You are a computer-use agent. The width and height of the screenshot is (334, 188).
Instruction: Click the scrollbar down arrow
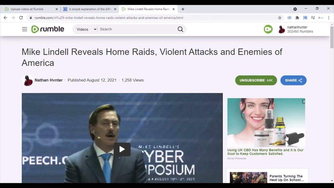332,181
